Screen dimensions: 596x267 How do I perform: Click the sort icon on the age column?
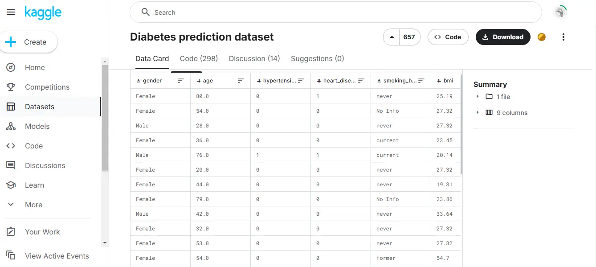(241, 81)
